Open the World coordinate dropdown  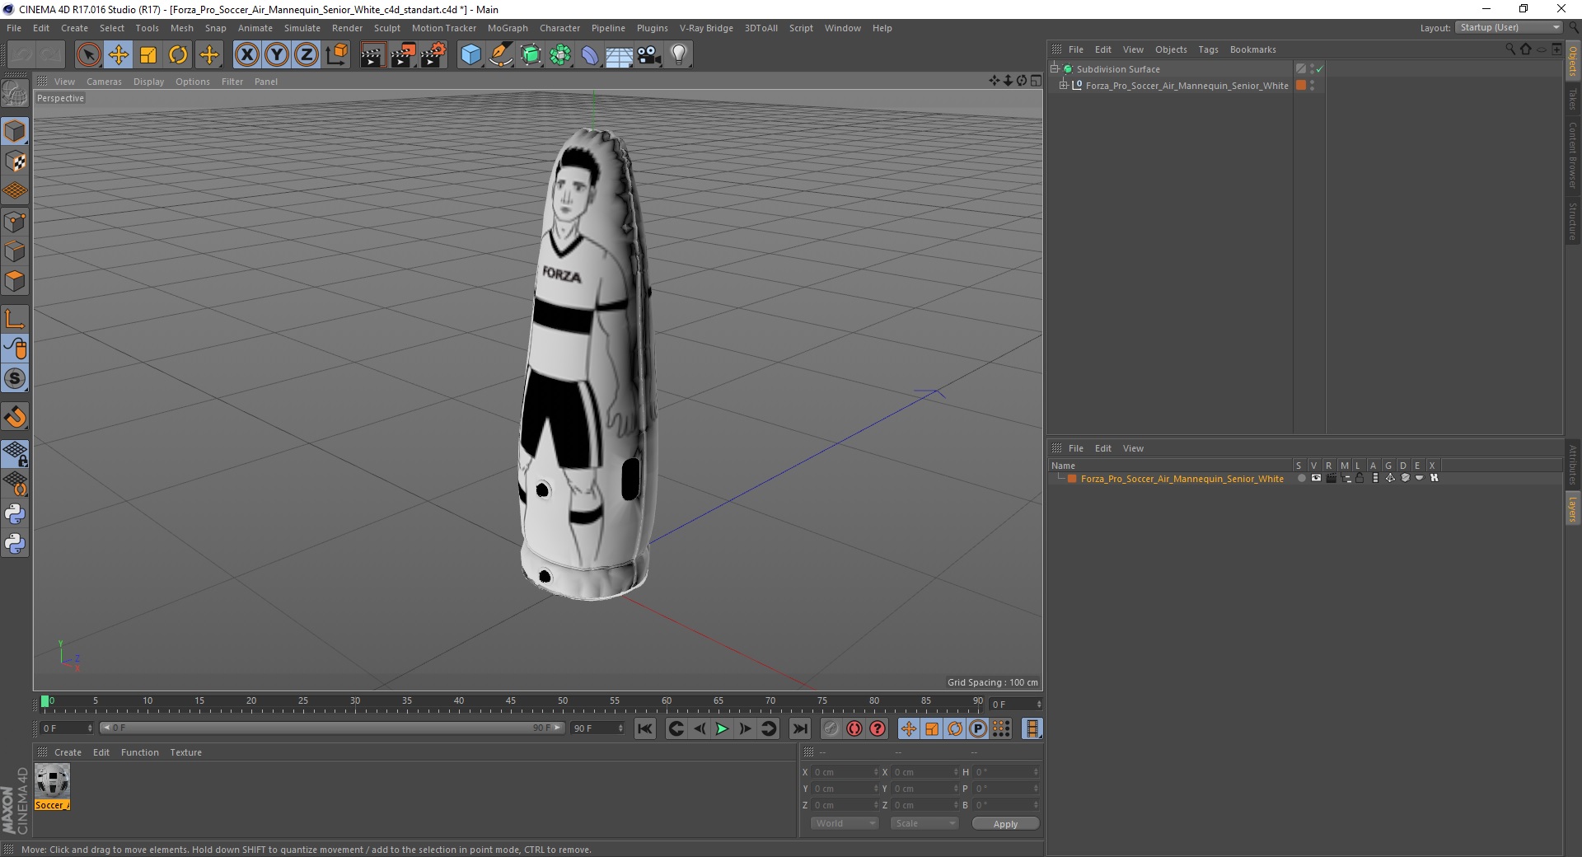pyautogui.click(x=845, y=823)
